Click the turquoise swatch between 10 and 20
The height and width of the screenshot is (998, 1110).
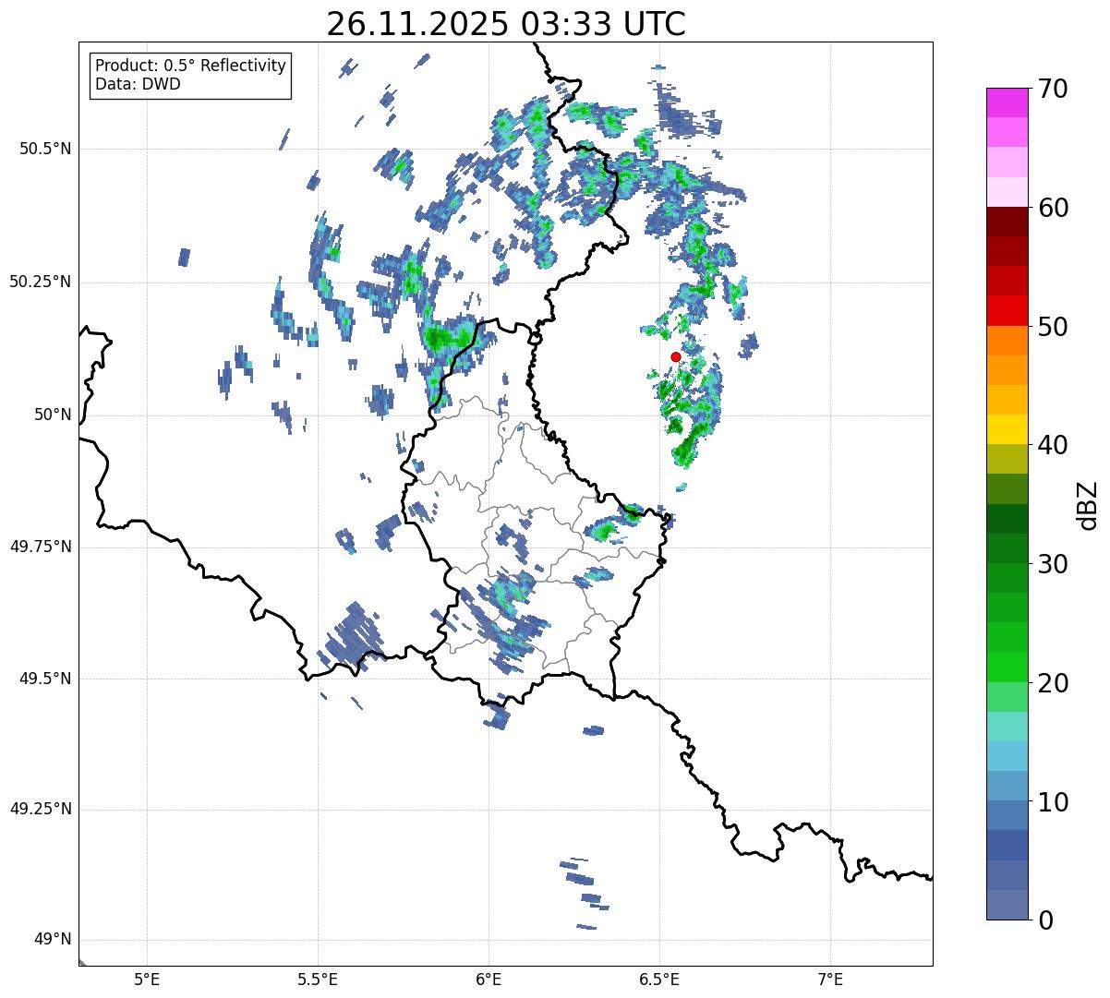(1007, 727)
